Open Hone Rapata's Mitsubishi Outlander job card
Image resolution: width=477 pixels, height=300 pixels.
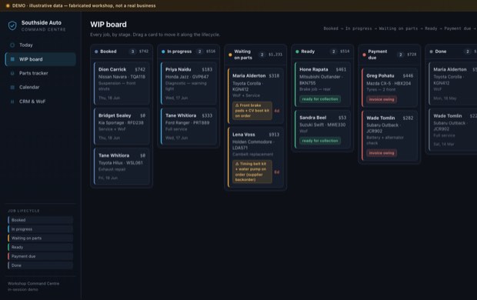coord(322,85)
